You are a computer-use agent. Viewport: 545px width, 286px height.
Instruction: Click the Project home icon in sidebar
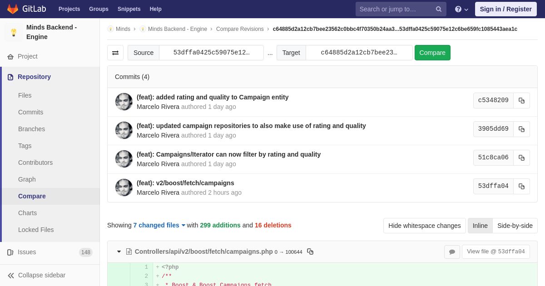pyautogui.click(x=10, y=57)
